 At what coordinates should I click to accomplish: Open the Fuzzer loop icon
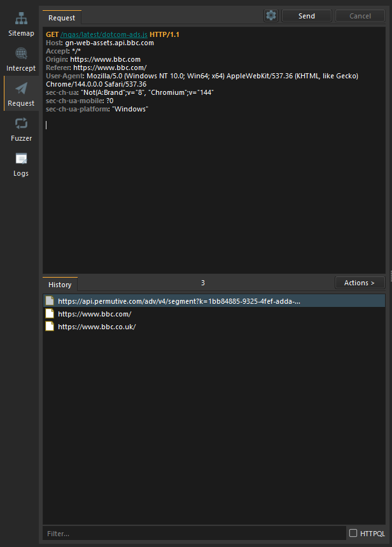[21, 124]
